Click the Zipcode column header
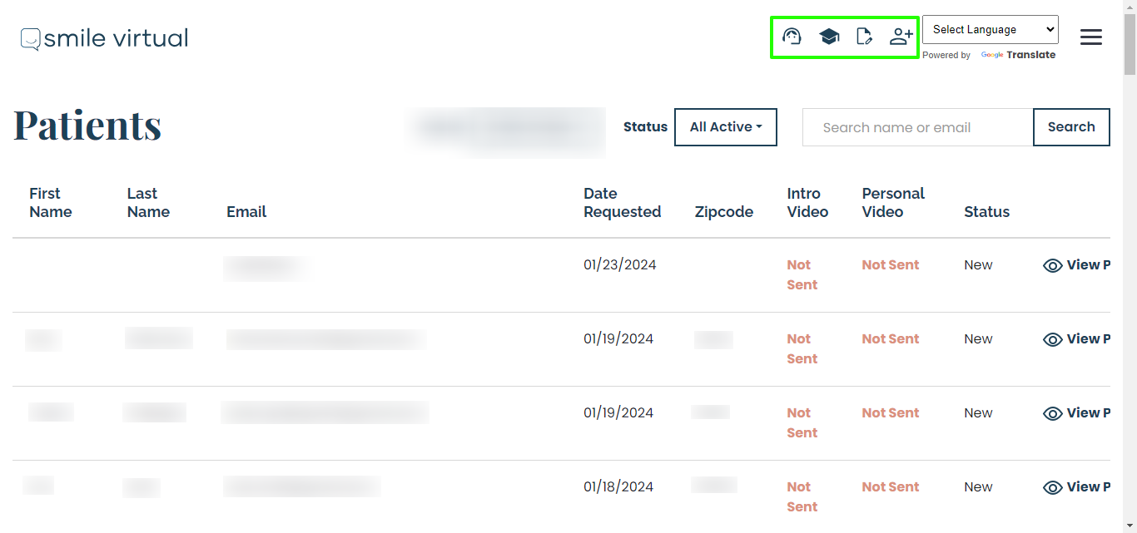1137x533 pixels. coord(723,212)
